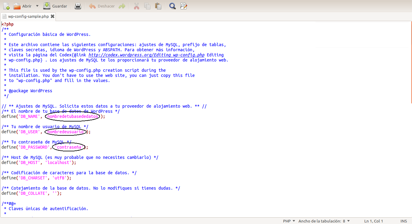
Task: Paste with the clipboard icon
Action: click(x=158, y=6)
